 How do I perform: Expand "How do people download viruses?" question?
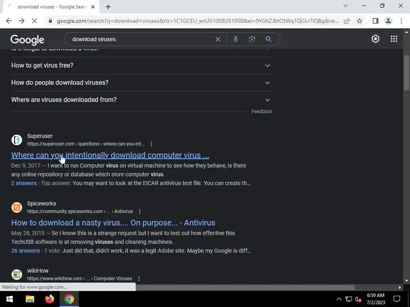141,83
